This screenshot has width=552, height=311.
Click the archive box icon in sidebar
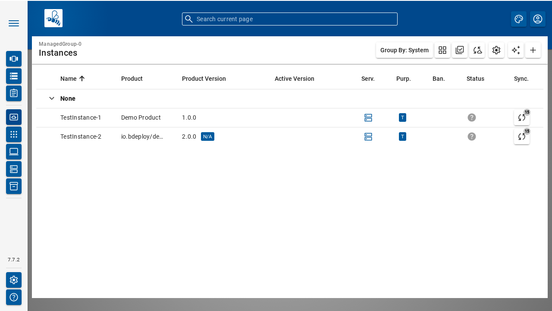(14, 186)
